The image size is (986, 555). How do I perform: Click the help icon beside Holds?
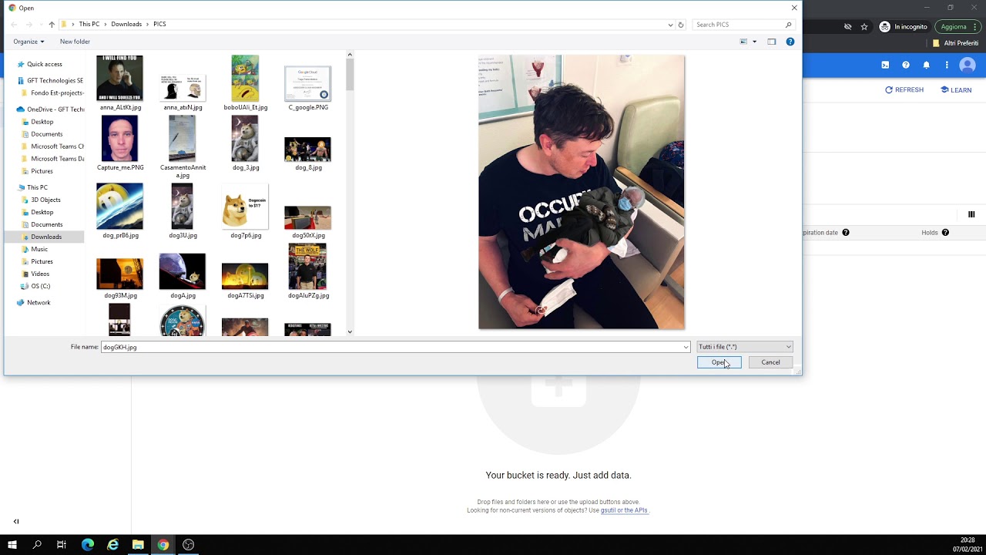945,233
